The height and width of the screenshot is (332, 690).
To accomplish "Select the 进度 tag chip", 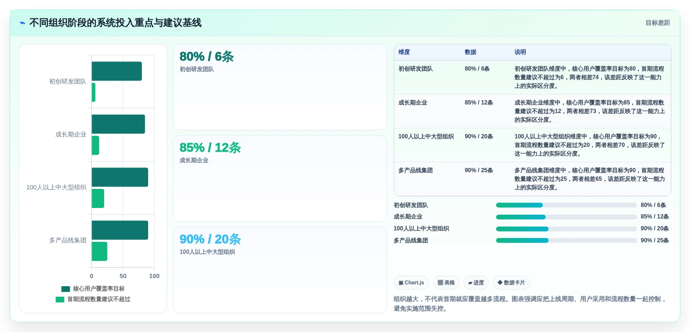I will 476,283.
